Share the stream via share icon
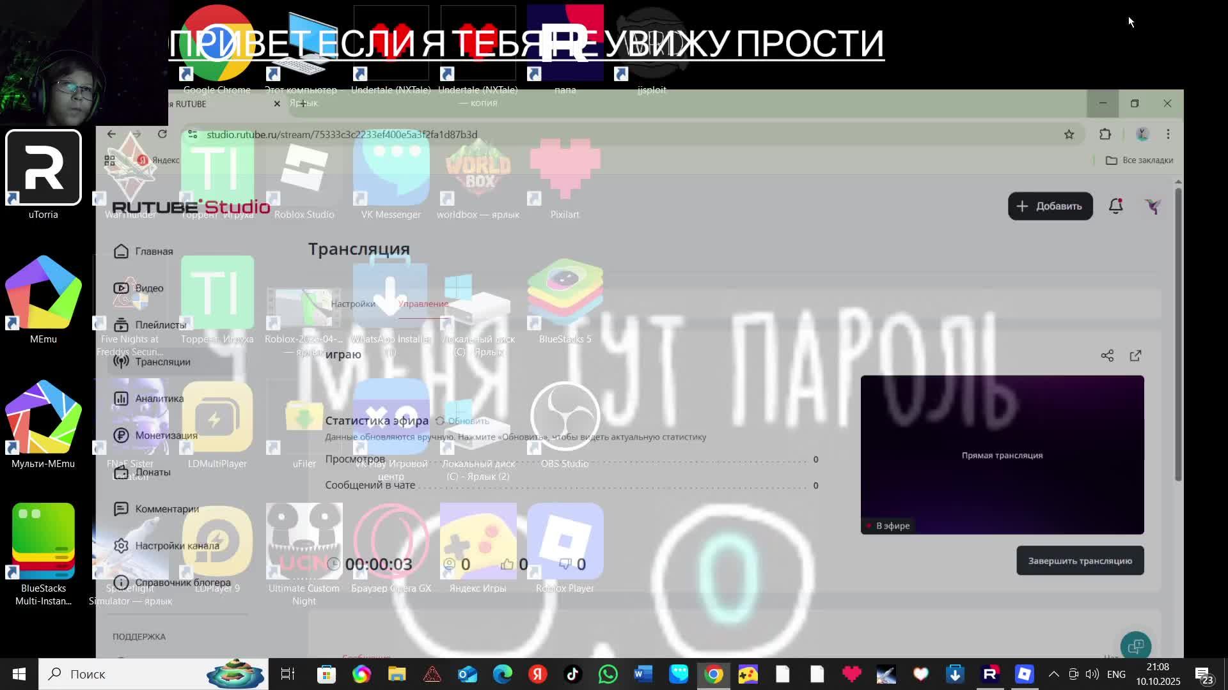The height and width of the screenshot is (690, 1228). pyautogui.click(x=1107, y=356)
